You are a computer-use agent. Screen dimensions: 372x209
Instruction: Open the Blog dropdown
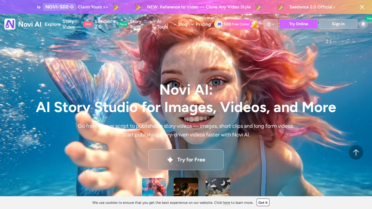pyautogui.click(x=183, y=24)
